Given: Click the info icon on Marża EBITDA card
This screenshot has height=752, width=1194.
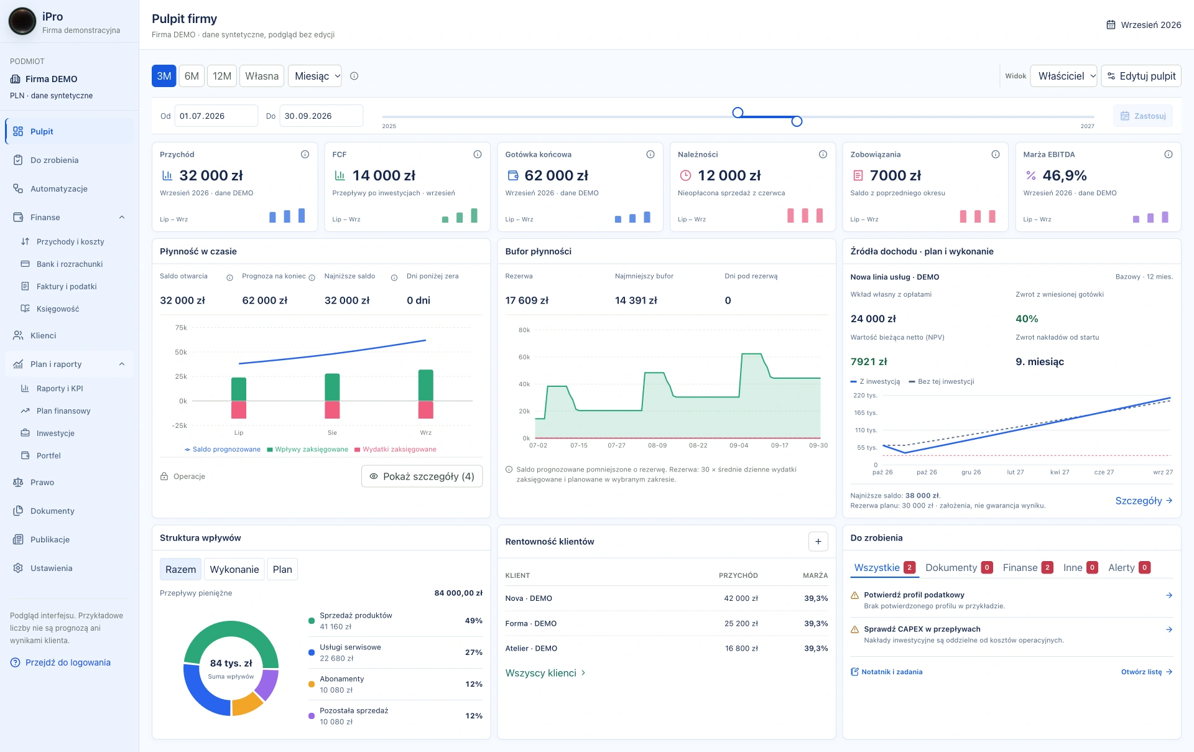Looking at the screenshot, I should point(1169,154).
